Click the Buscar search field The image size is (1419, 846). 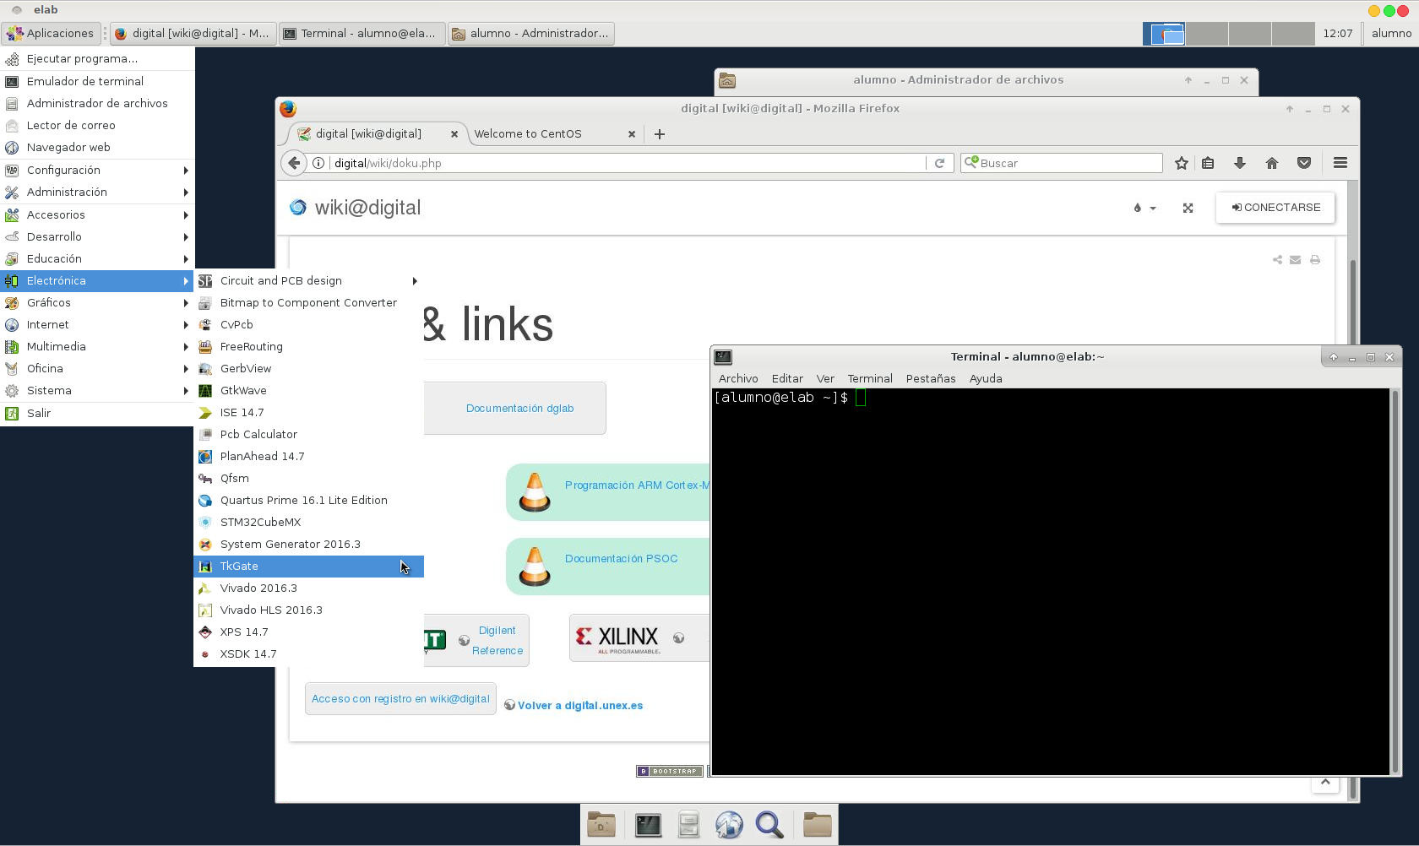[x=1066, y=163]
